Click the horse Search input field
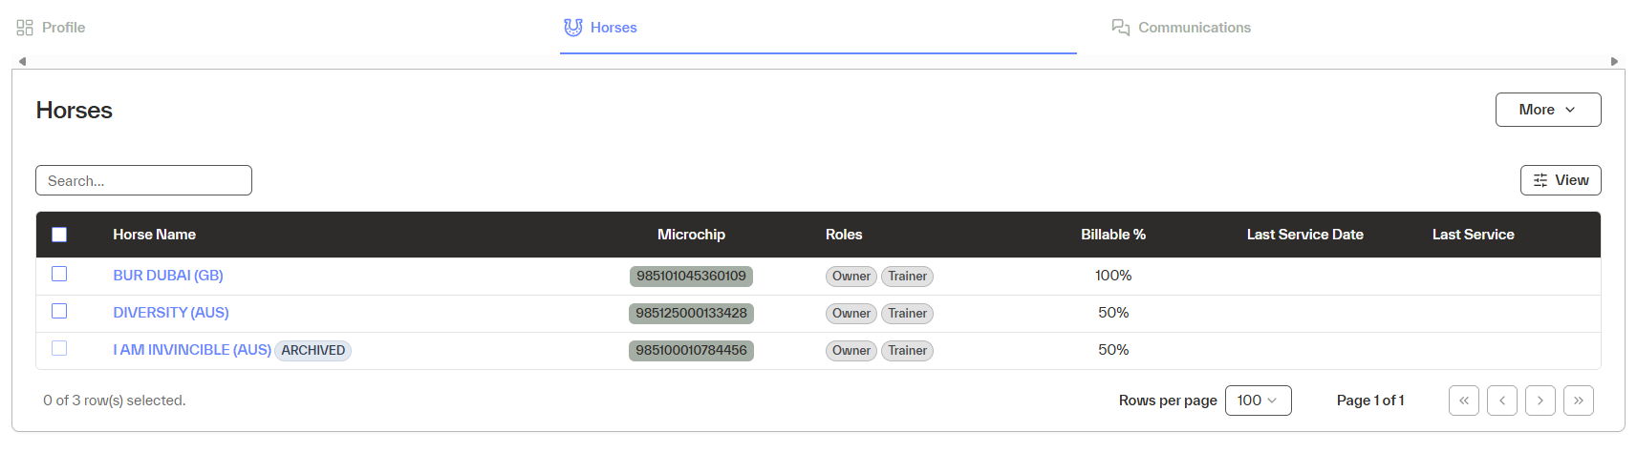Image resolution: width=1637 pixels, height=452 pixels. click(143, 180)
